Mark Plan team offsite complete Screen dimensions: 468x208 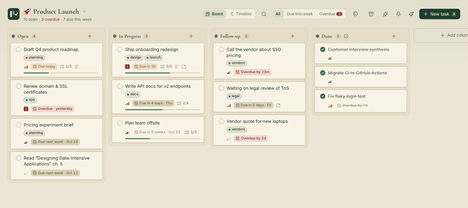[x=120, y=123]
